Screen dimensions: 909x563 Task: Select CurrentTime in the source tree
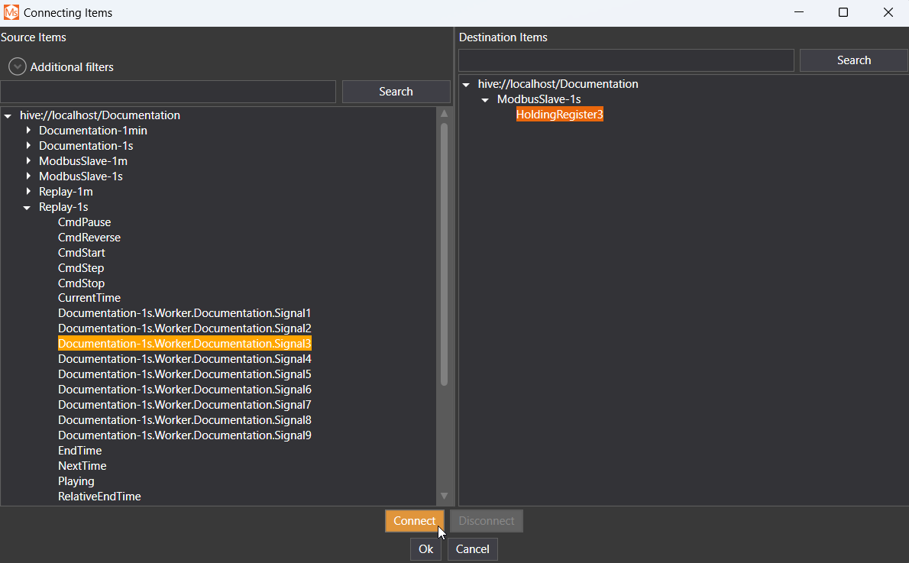pyautogui.click(x=89, y=298)
